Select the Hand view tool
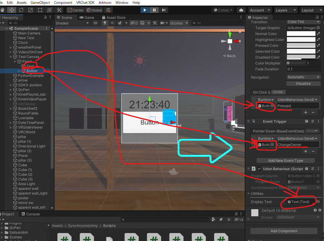 tap(3, 10)
